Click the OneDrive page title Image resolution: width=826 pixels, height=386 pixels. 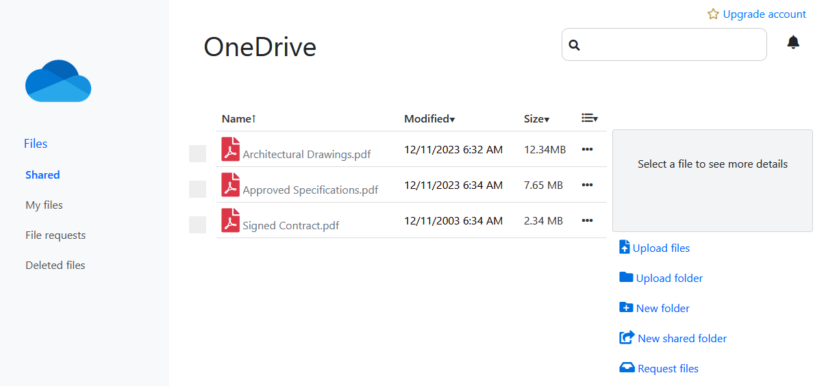(260, 47)
